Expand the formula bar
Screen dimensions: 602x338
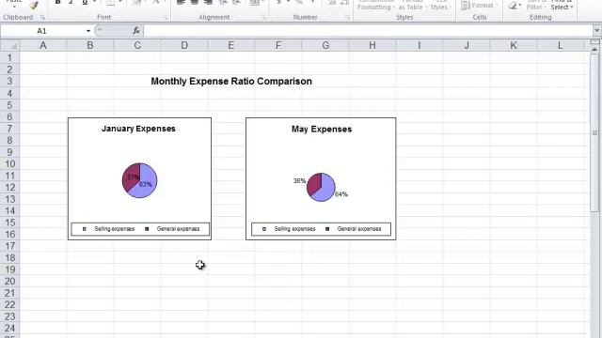coord(596,30)
